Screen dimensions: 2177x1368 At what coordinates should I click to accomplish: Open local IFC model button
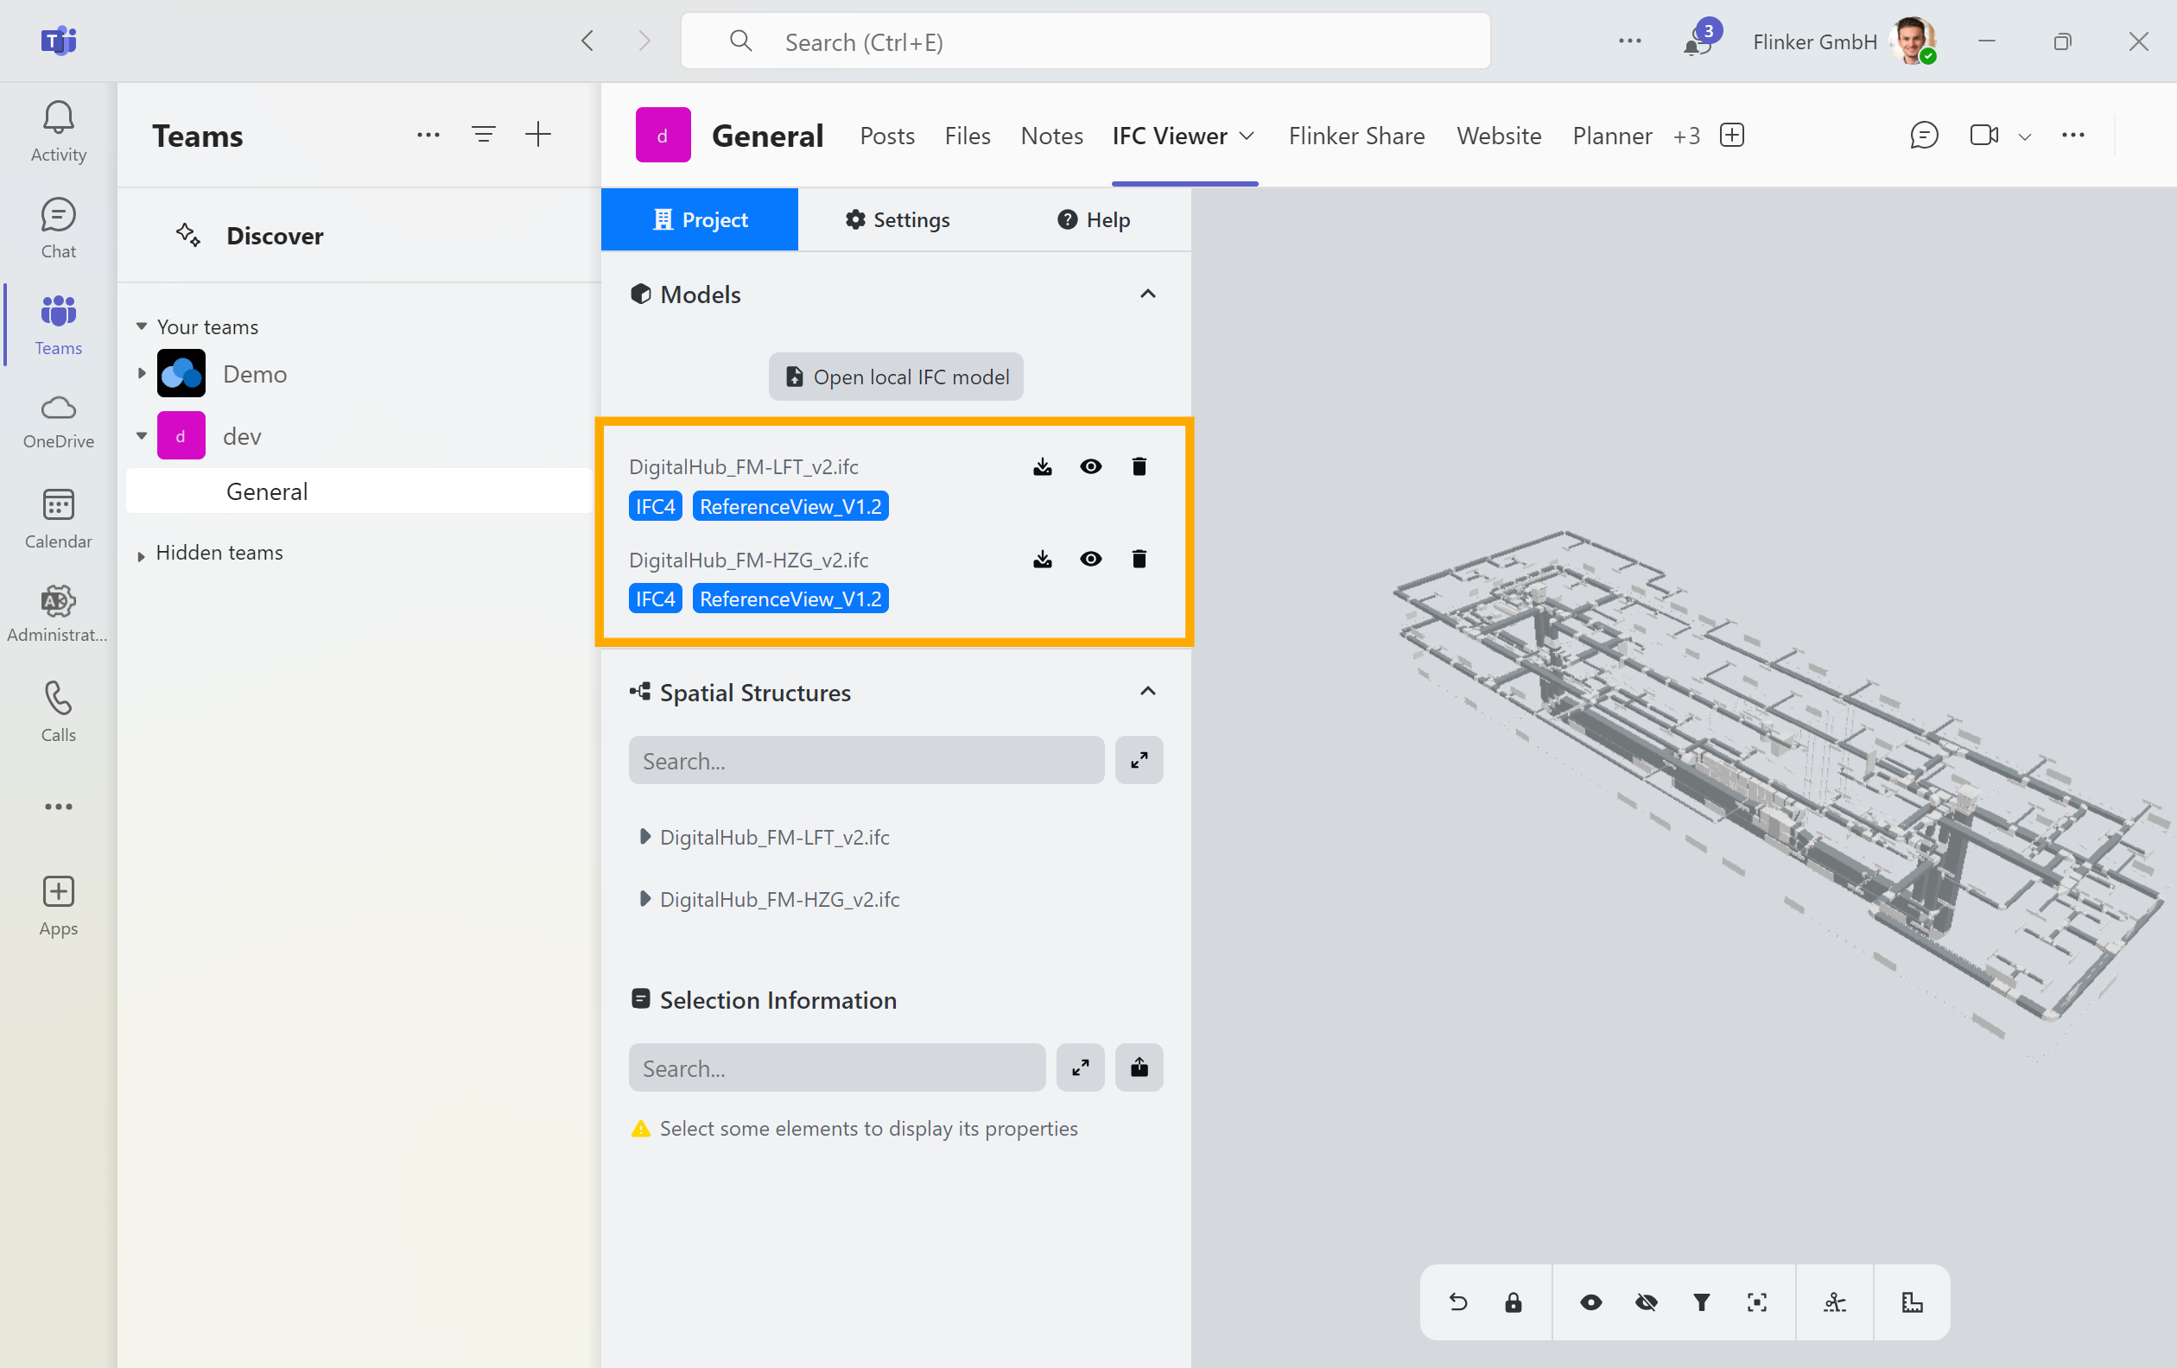click(x=895, y=375)
